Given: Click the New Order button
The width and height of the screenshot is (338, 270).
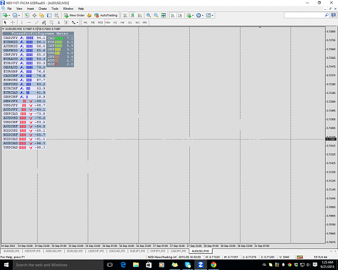Looking at the screenshot, I should pyautogui.click(x=75, y=15).
